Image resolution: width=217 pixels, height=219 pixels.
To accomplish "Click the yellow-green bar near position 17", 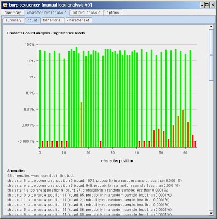I will [81, 125].
